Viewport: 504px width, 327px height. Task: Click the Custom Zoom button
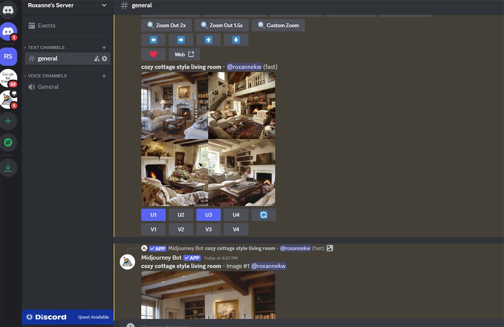click(x=278, y=25)
